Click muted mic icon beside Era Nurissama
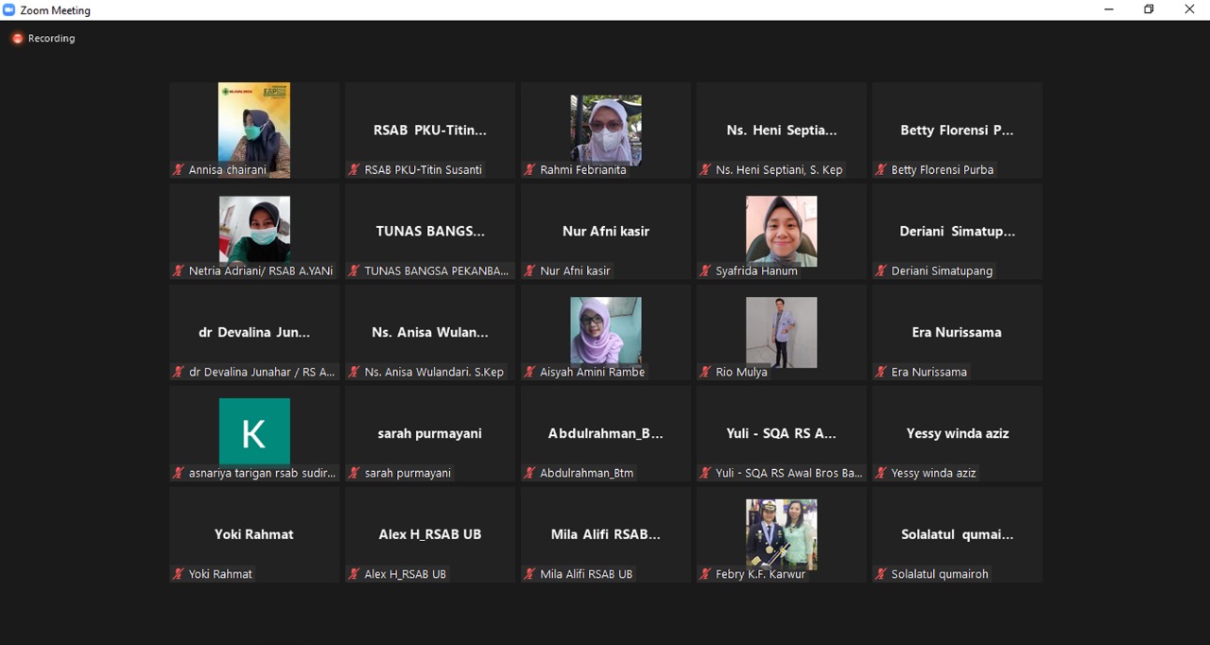1210x645 pixels. (x=881, y=372)
